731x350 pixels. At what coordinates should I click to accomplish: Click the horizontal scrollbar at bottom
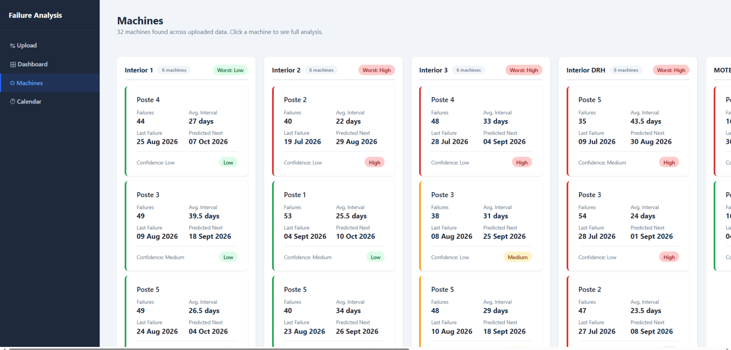point(209,348)
